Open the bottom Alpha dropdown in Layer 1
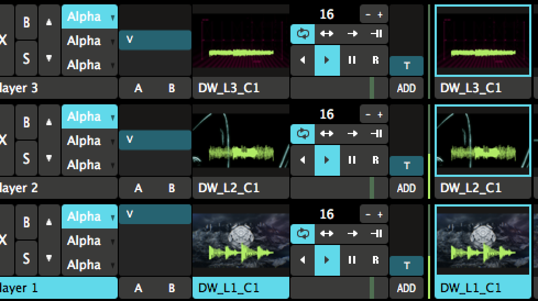The width and height of the screenshot is (538, 301). click(x=89, y=265)
